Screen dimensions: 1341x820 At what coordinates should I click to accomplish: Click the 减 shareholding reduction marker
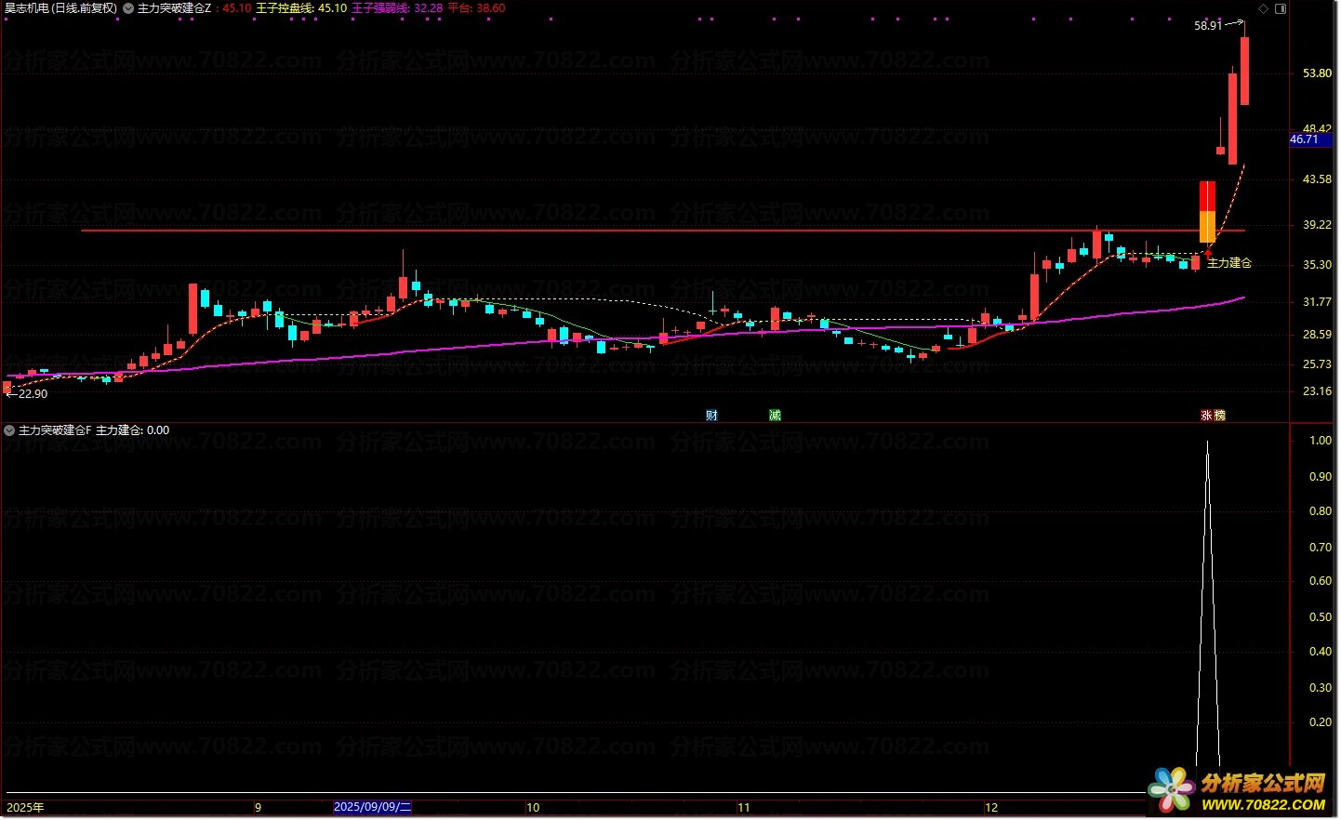pyautogui.click(x=775, y=416)
